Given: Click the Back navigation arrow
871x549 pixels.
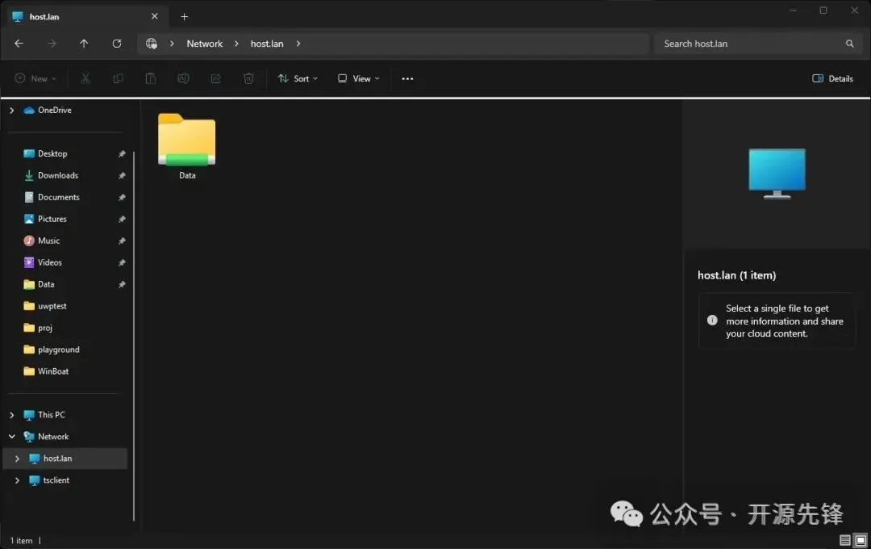Looking at the screenshot, I should point(19,44).
